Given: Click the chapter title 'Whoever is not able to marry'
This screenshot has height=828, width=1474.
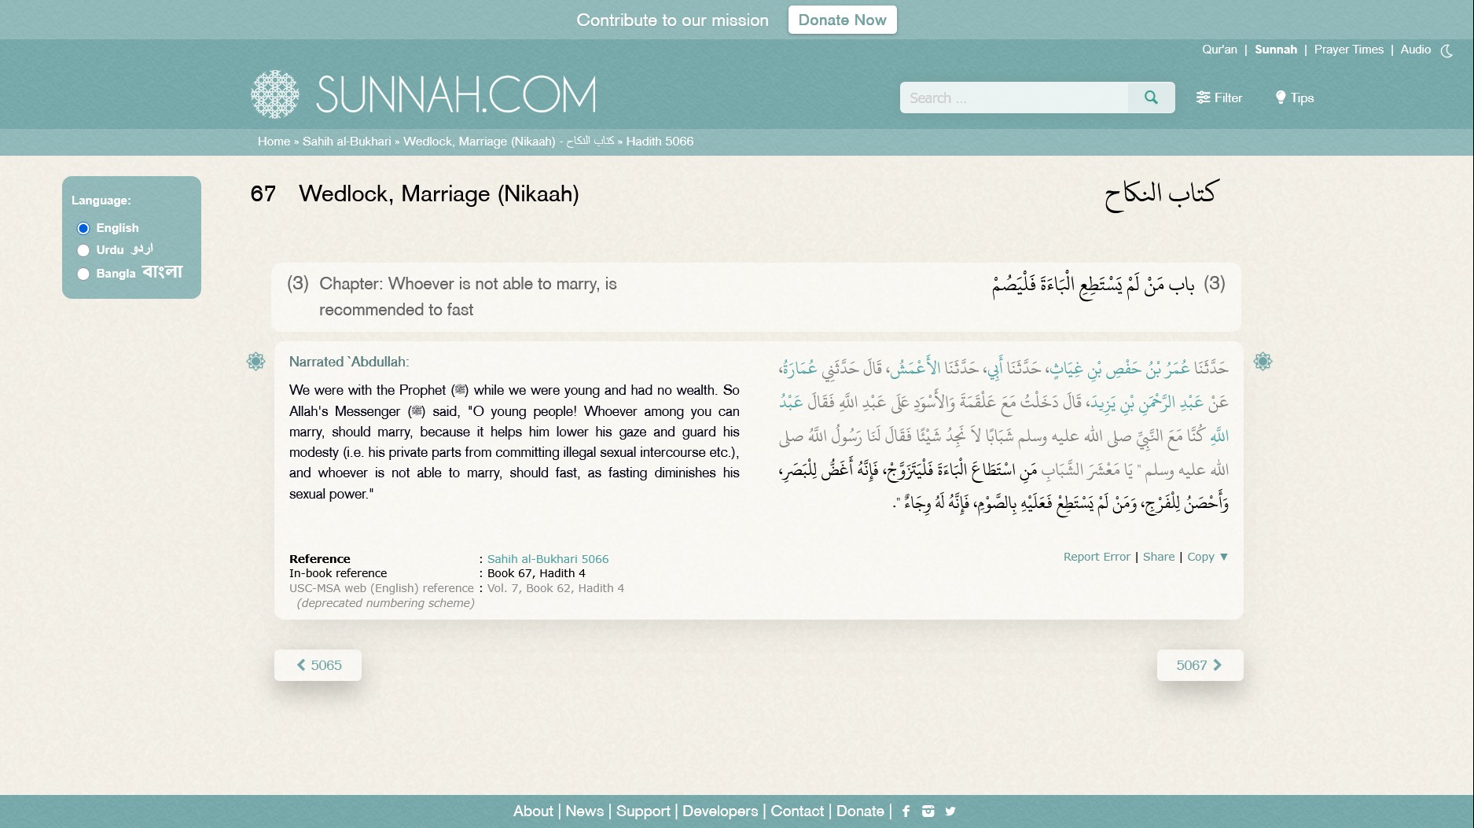Looking at the screenshot, I should [x=468, y=296].
